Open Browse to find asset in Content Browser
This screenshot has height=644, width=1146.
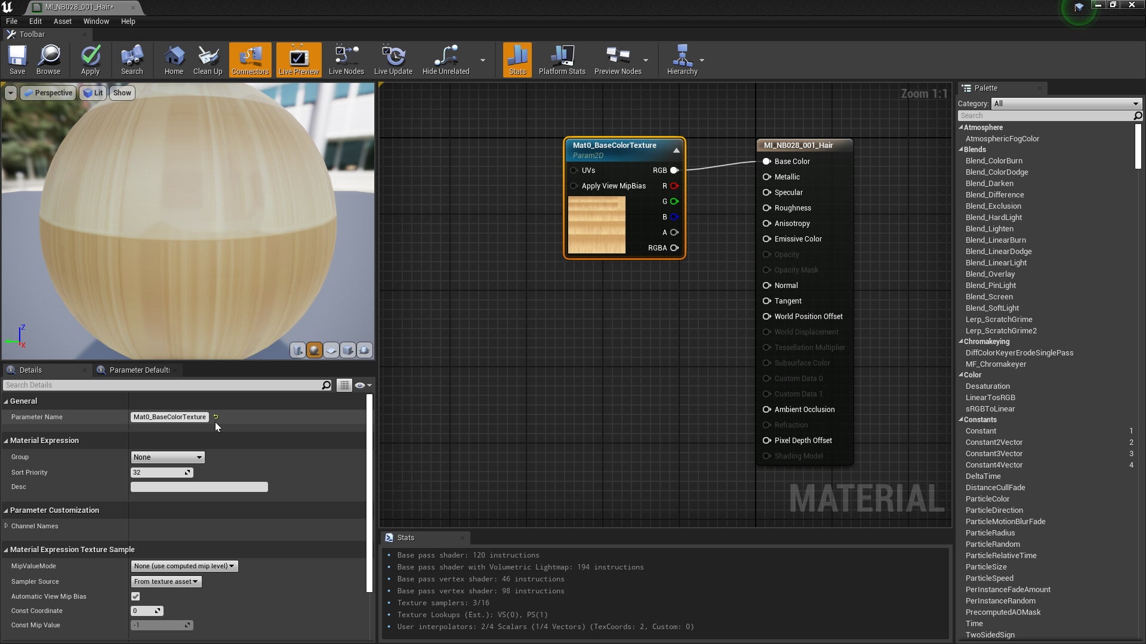[48, 60]
